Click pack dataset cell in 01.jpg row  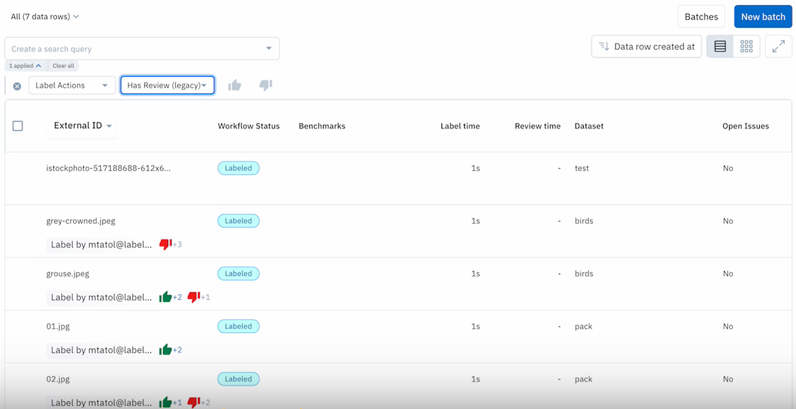coord(583,326)
